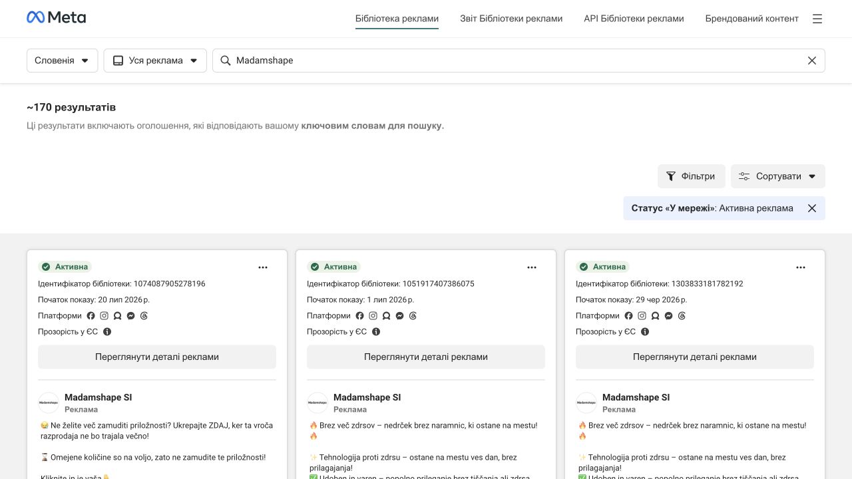Remove the Активна реклама status filter
This screenshot has height=479, width=852.
[x=812, y=208]
